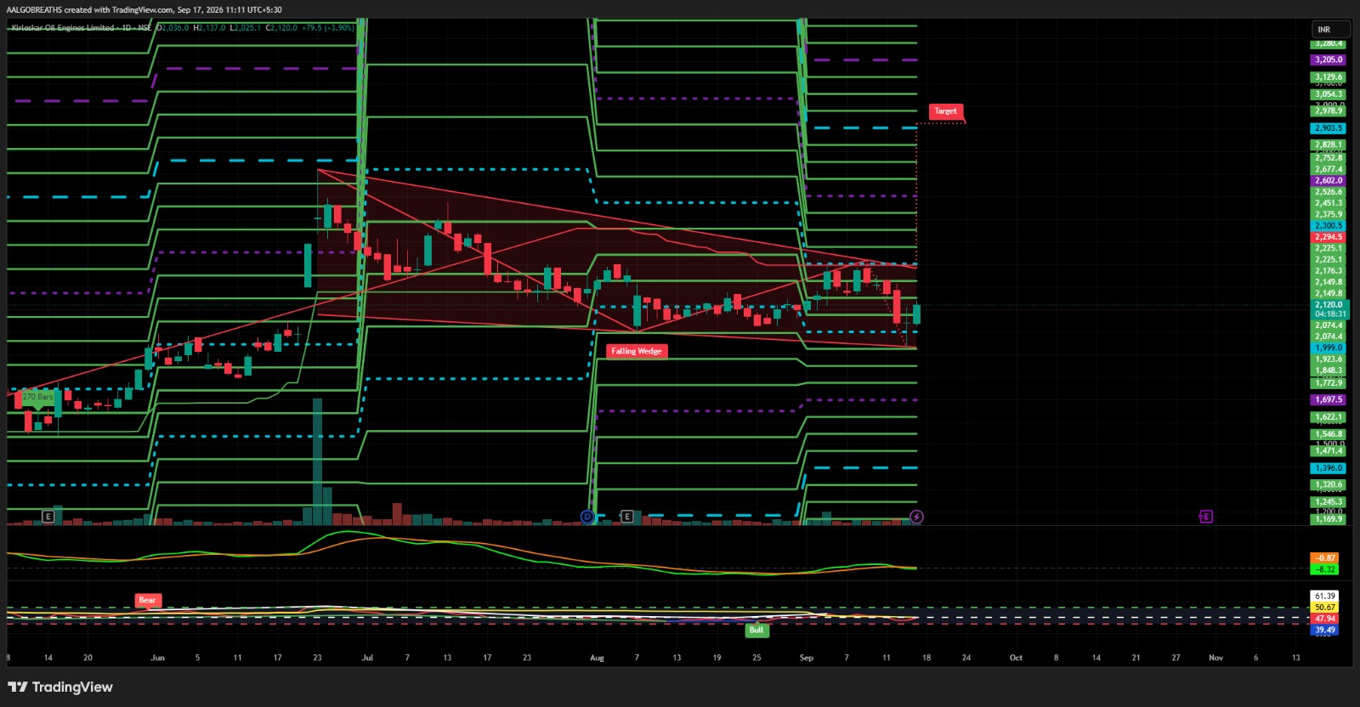The width and height of the screenshot is (1360, 707).
Task: Select the Falling Wedge pattern label
Action: click(637, 351)
